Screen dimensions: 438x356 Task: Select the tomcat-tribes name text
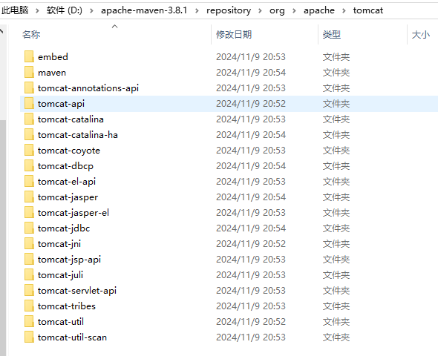[67, 306]
